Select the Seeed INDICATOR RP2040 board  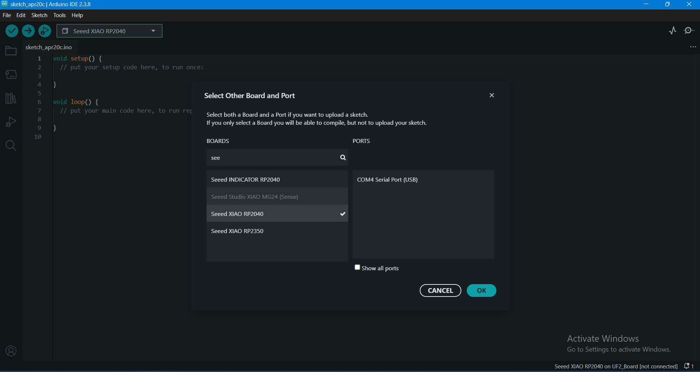(x=277, y=179)
